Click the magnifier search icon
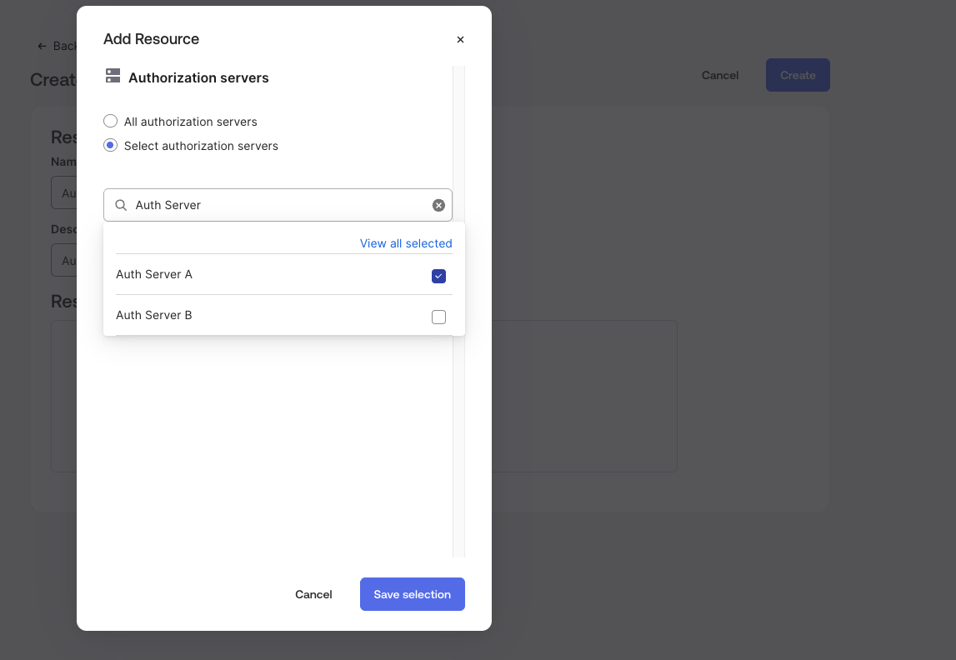Image resolution: width=956 pixels, height=660 pixels. pyautogui.click(x=121, y=205)
